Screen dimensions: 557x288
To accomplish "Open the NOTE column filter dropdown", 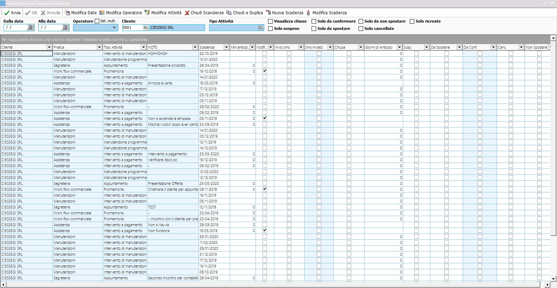I will coord(195,47).
